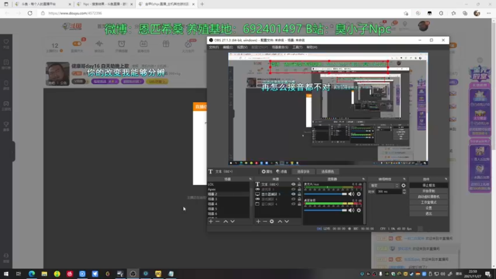
Task: Click the Studio Mode button in OBS controls
Action: (x=428, y=203)
